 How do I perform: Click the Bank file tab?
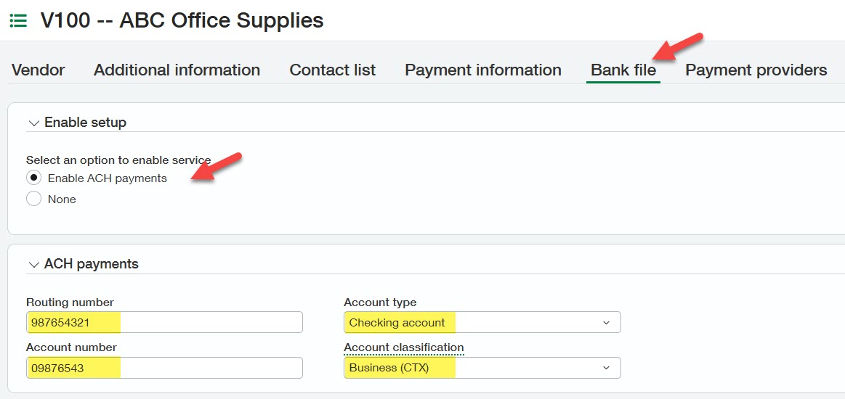(x=623, y=70)
